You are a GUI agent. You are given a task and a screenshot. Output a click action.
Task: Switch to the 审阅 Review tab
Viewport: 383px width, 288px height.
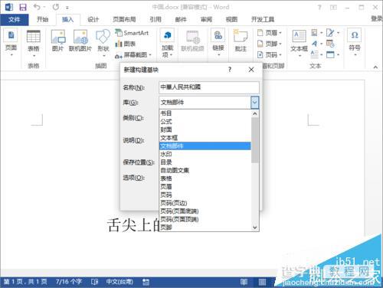pyautogui.click(x=206, y=20)
